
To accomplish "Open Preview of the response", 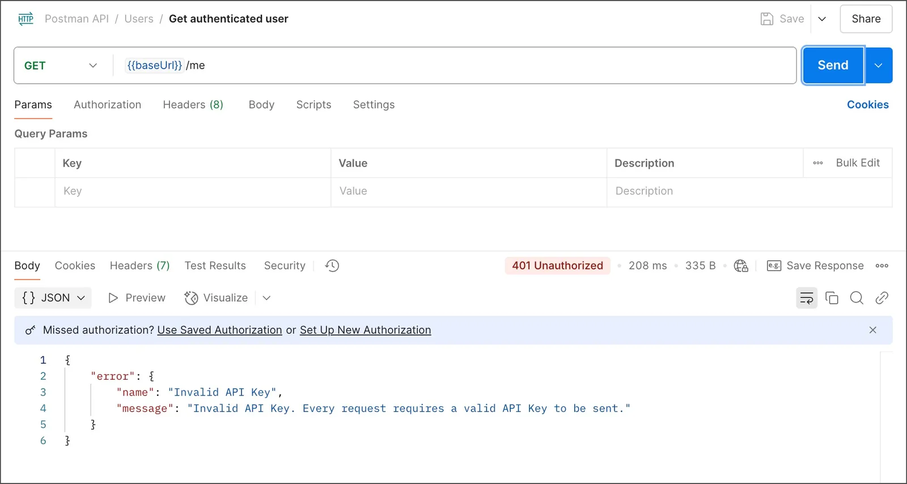I will (137, 298).
